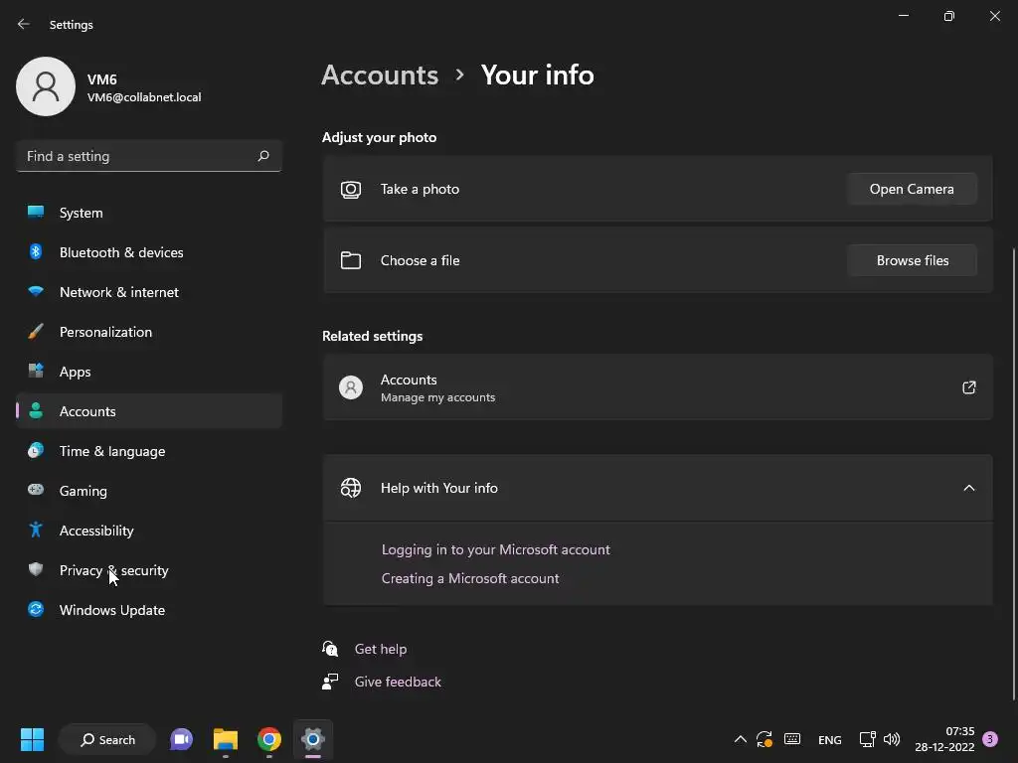Screen dimensions: 1018x763
Task: Open the external link icon for Accounts
Action: point(969,387)
